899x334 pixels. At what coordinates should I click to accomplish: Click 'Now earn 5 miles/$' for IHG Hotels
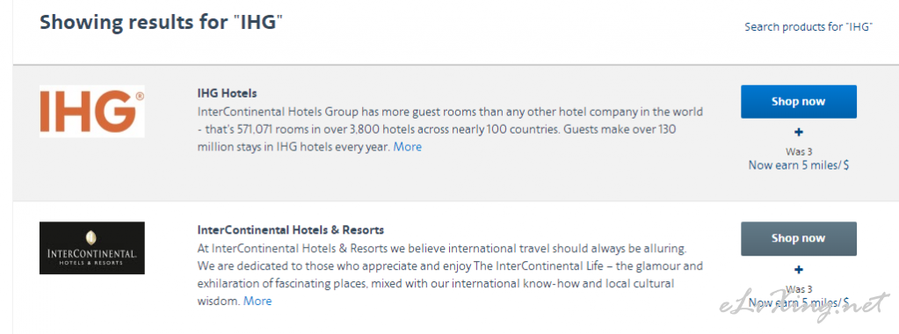pos(799,165)
